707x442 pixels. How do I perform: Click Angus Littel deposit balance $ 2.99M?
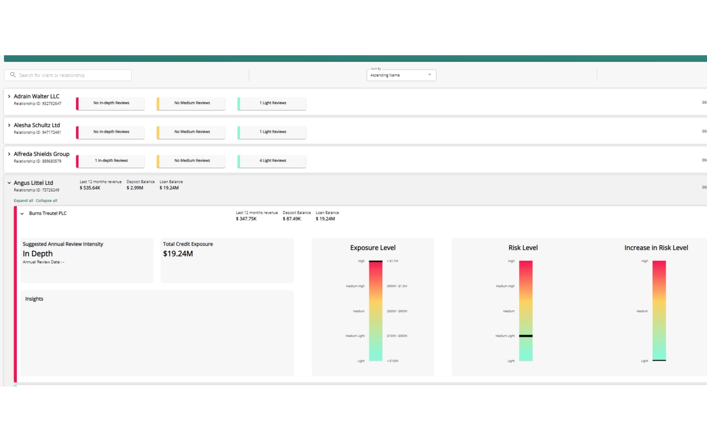tap(135, 188)
